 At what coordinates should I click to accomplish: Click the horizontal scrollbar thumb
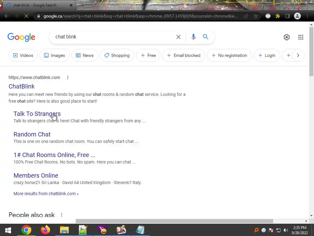pos(174,221)
